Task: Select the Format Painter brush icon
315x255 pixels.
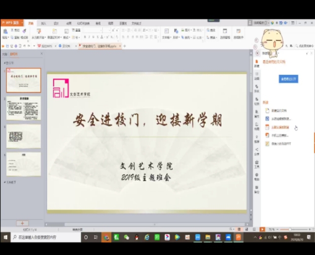Action: click(x=24, y=31)
